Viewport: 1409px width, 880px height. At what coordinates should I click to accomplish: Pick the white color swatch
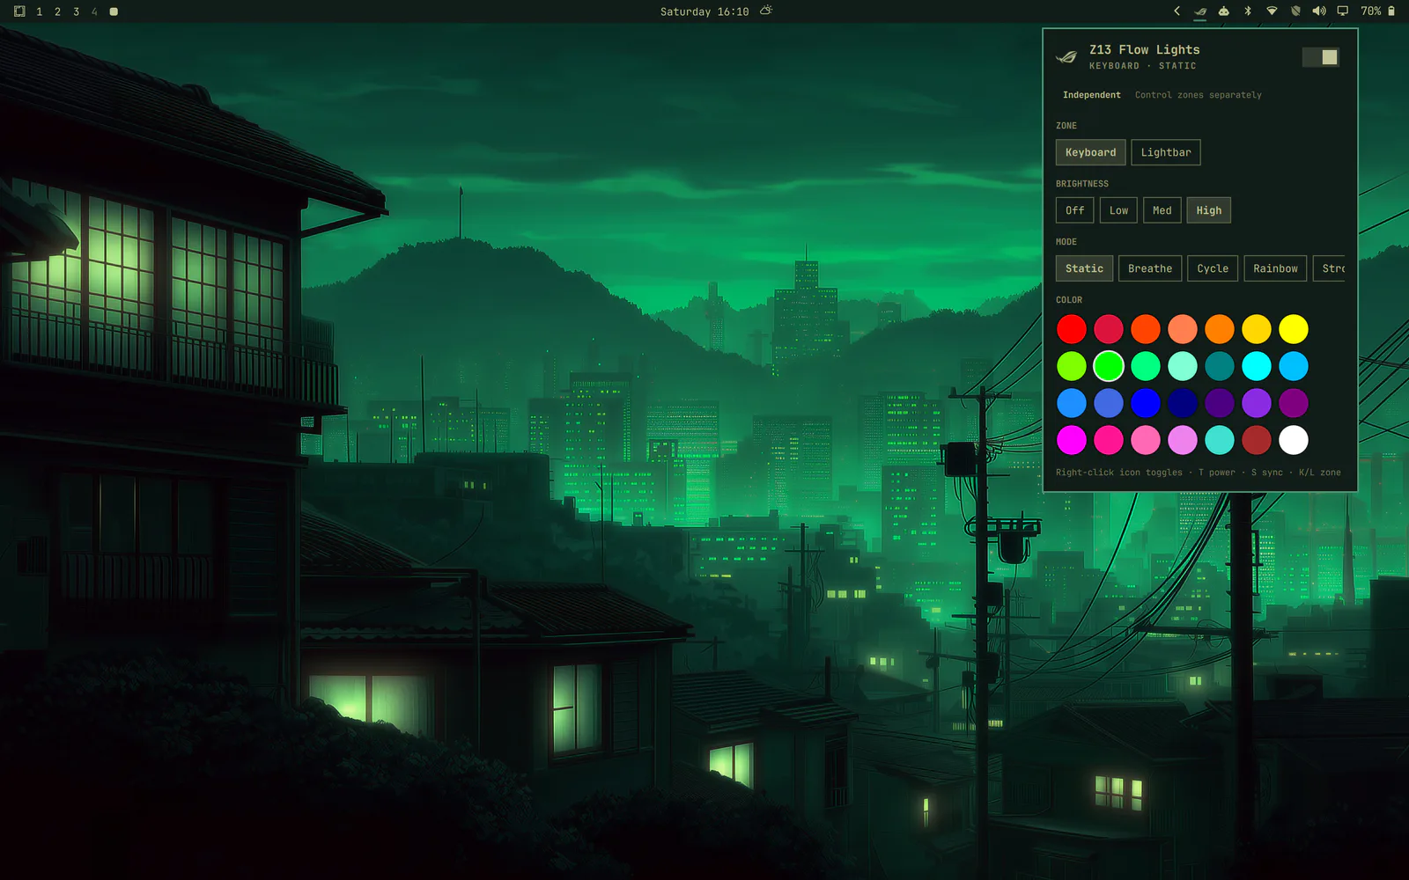tap(1294, 440)
